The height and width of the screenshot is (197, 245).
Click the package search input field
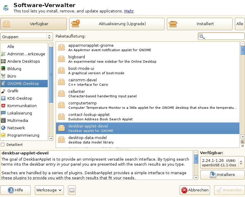pyautogui.click(x=221, y=36)
